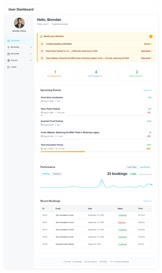Click the 100% increase badge beside bookings total
162x273 pixels.
click(x=133, y=174)
